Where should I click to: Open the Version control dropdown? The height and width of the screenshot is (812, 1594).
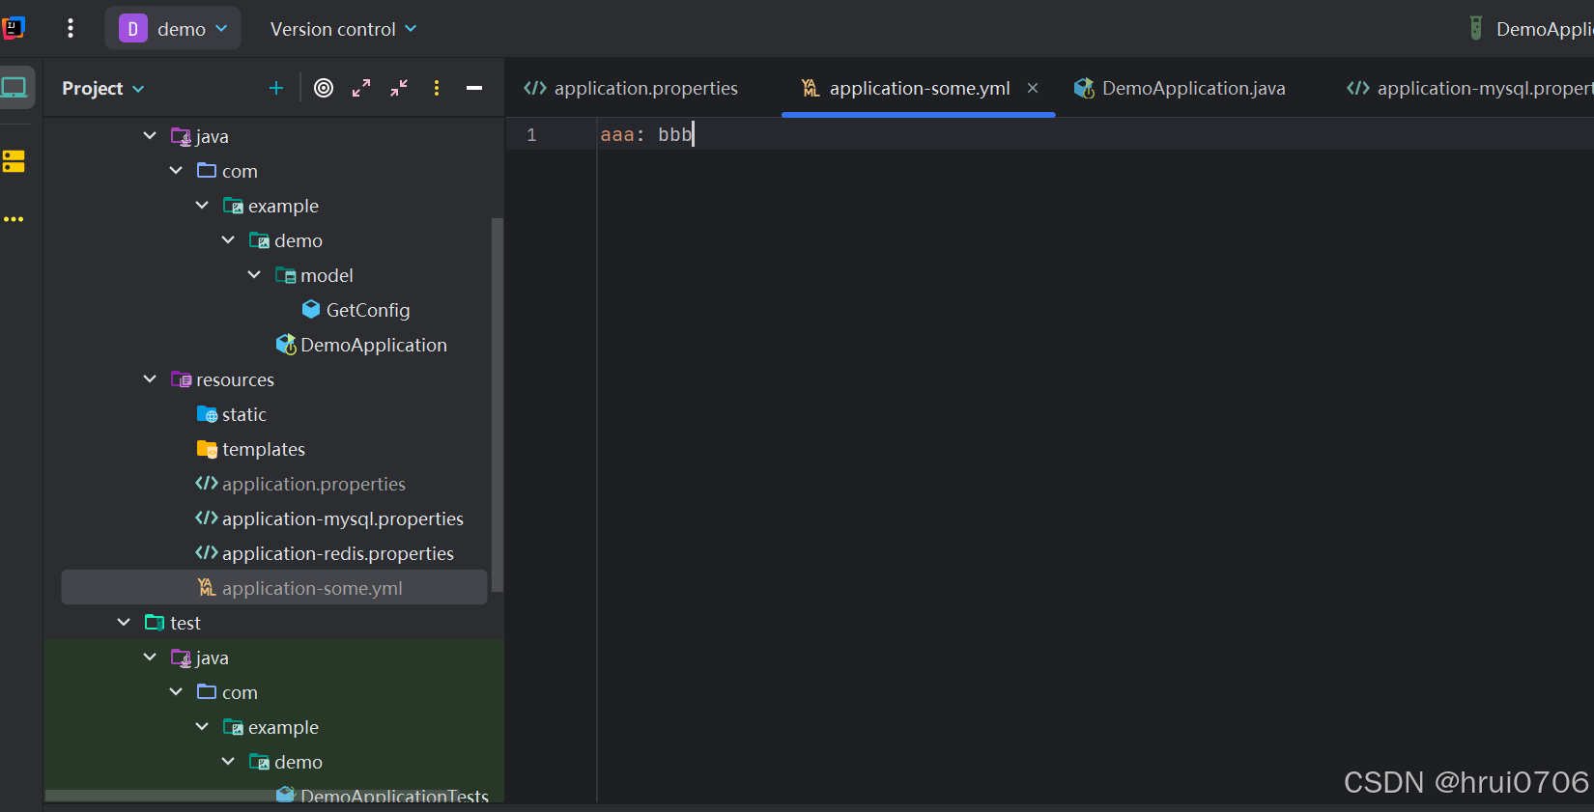pos(343,29)
